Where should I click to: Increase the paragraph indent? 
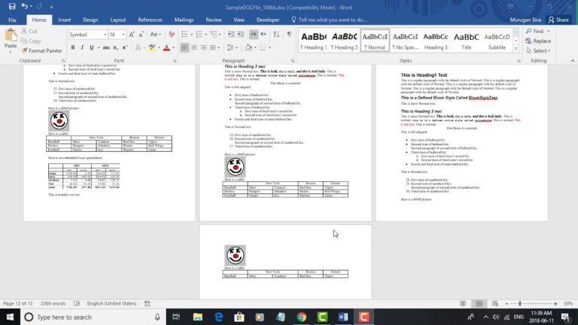click(241, 35)
